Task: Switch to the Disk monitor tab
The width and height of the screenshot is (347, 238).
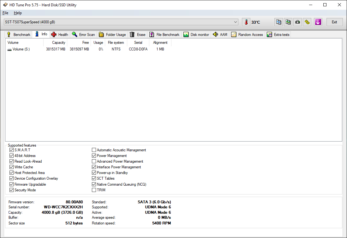Action: pyautogui.click(x=196, y=34)
